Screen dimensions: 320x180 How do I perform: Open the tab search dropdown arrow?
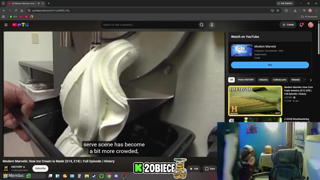3,3
